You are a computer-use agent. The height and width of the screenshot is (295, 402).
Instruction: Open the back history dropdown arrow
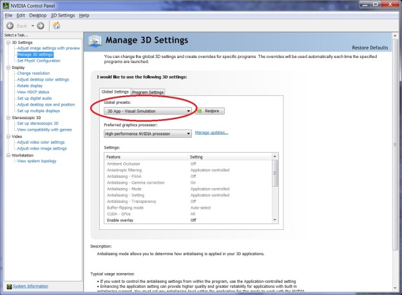[x=32, y=25]
